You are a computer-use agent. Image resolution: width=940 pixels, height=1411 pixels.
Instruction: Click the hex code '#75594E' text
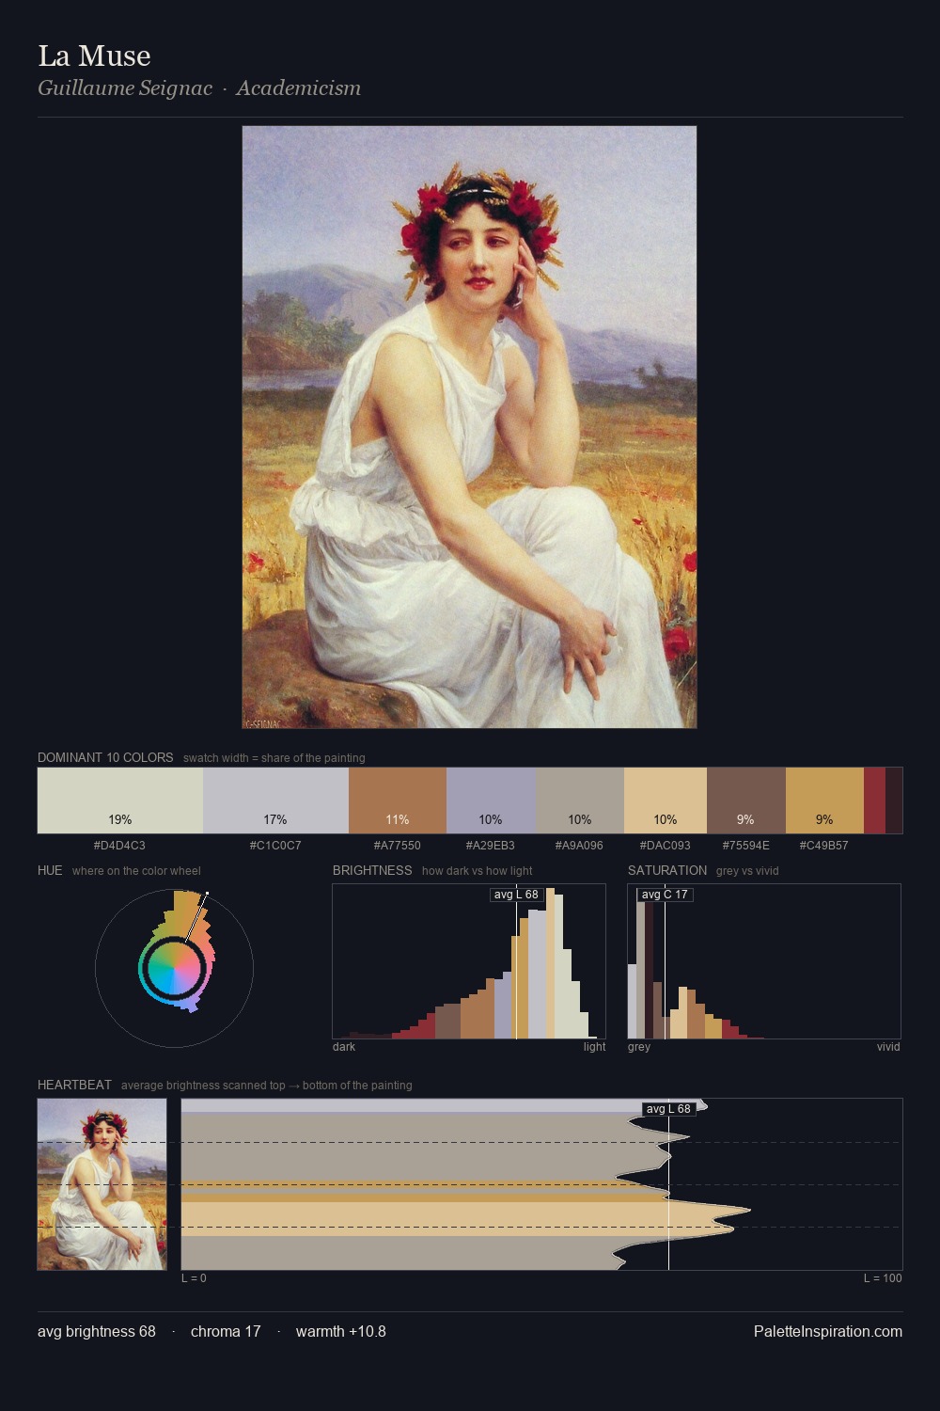[746, 845]
